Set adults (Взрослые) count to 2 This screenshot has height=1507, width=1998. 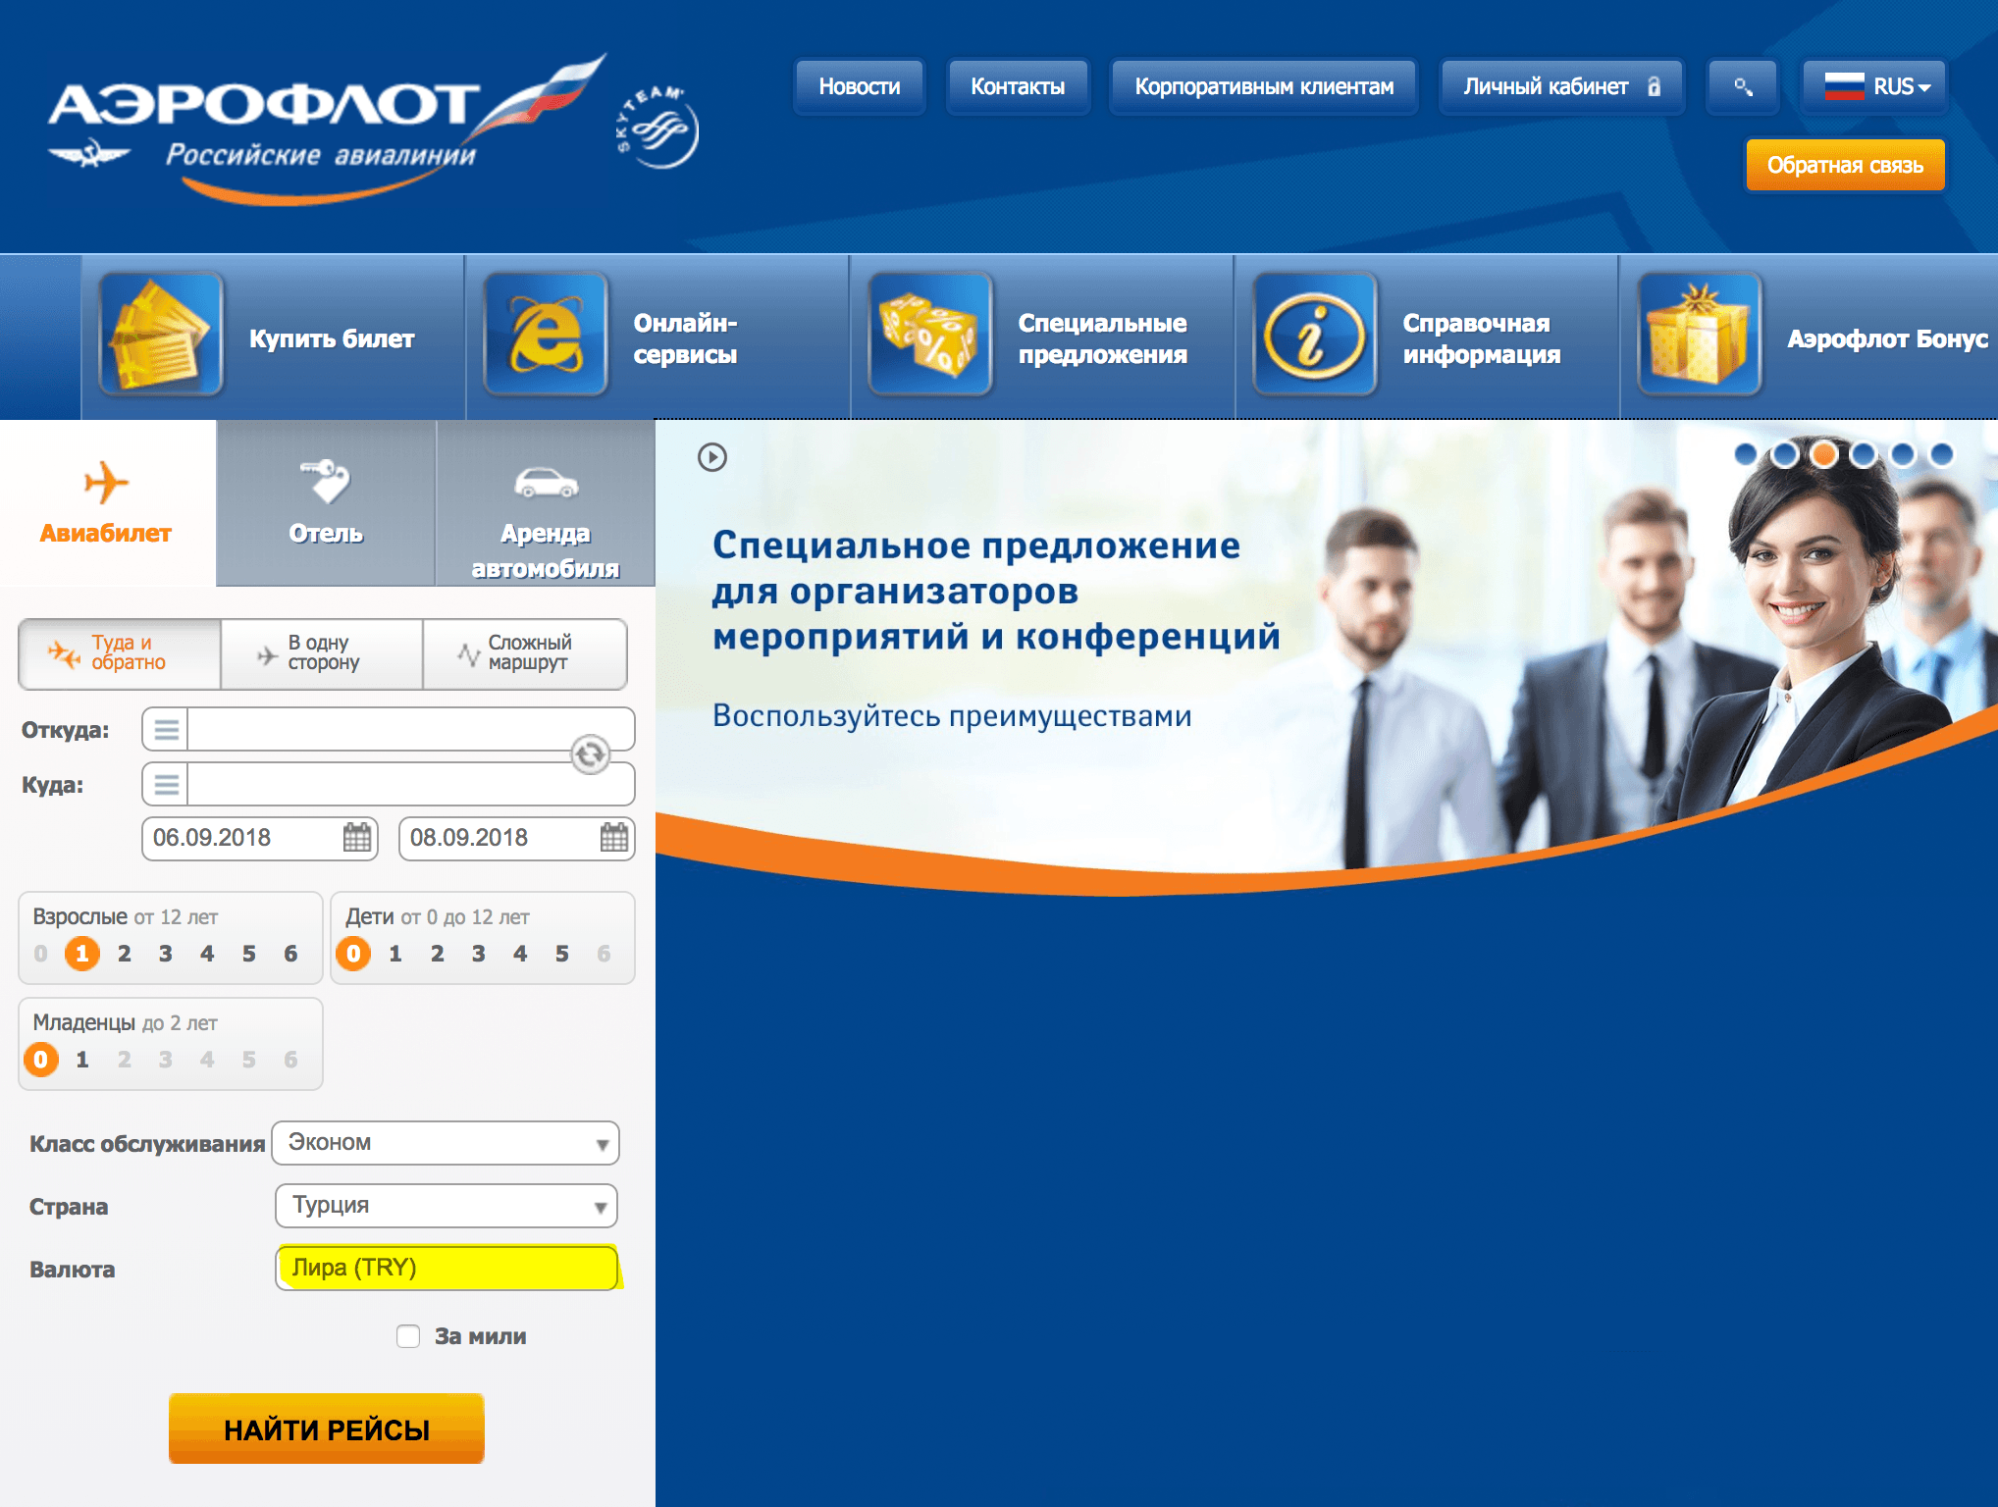125,954
